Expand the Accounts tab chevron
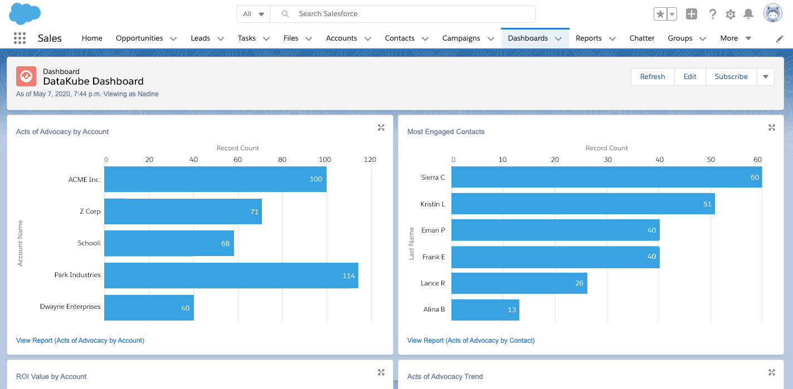This screenshot has height=389, width=793. (x=368, y=38)
